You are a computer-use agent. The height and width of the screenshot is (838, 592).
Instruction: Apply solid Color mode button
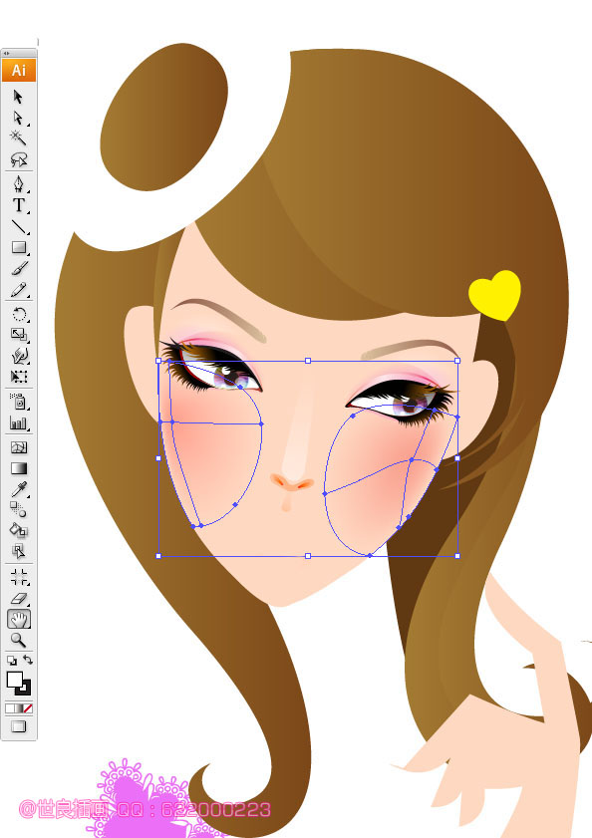10,708
